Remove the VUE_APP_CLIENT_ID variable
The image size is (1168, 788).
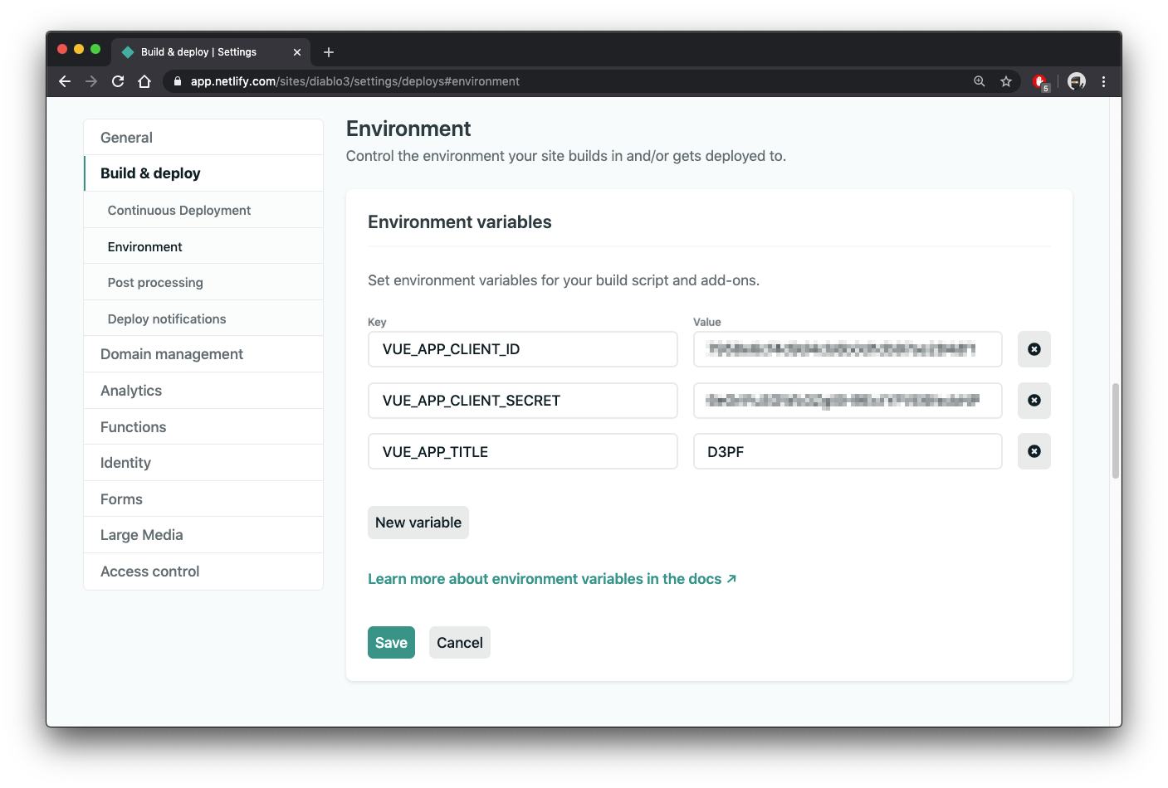point(1034,349)
